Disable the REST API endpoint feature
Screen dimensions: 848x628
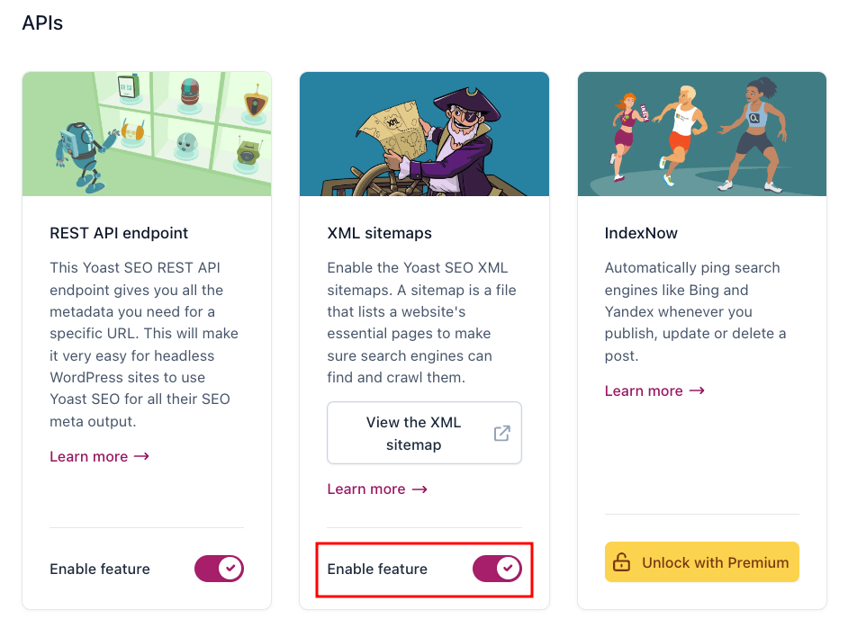[219, 569]
